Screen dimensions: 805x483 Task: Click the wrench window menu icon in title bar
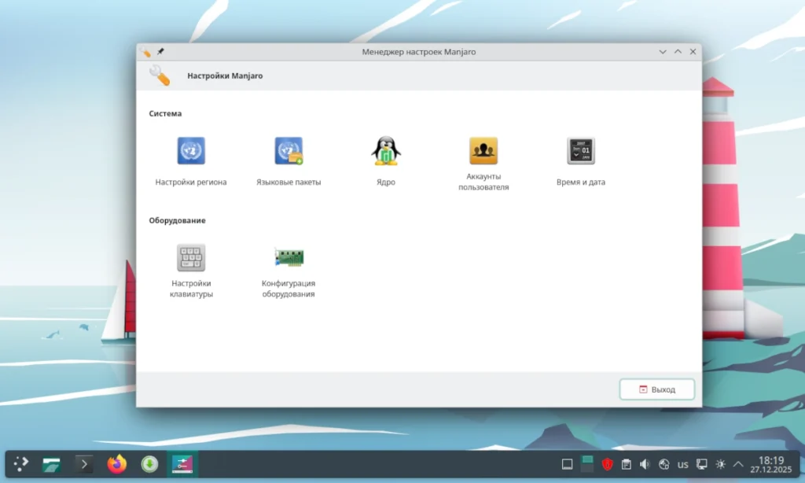click(x=145, y=51)
